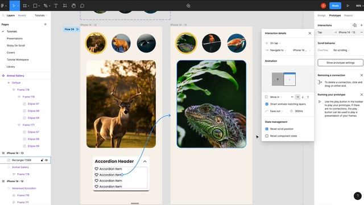Viewport: 364px width, 205px height.
Task: Click the interactions target icon
Action: click(354, 25)
